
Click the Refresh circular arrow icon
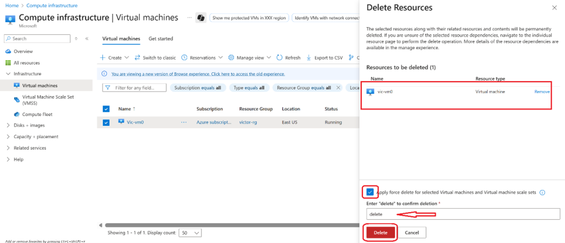click(x=280, y=57)
